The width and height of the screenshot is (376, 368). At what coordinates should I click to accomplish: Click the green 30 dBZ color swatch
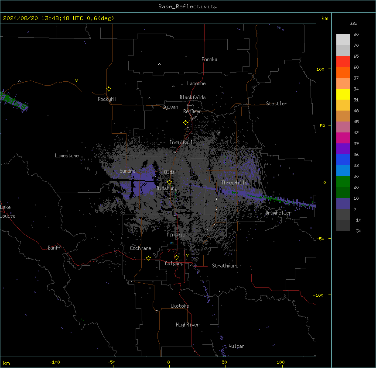click(x=343, y=182)
